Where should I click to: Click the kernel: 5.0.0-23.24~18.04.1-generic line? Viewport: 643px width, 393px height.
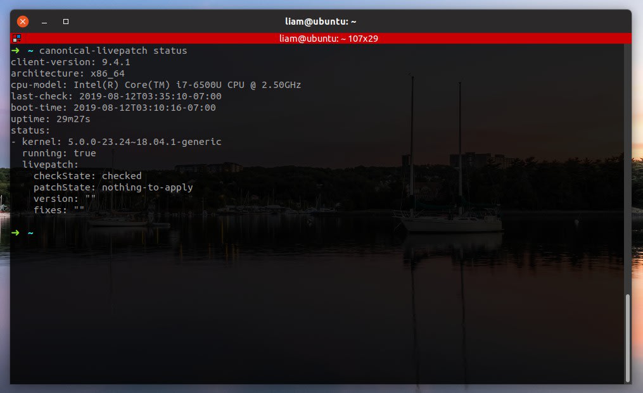(x=116, y=142)
